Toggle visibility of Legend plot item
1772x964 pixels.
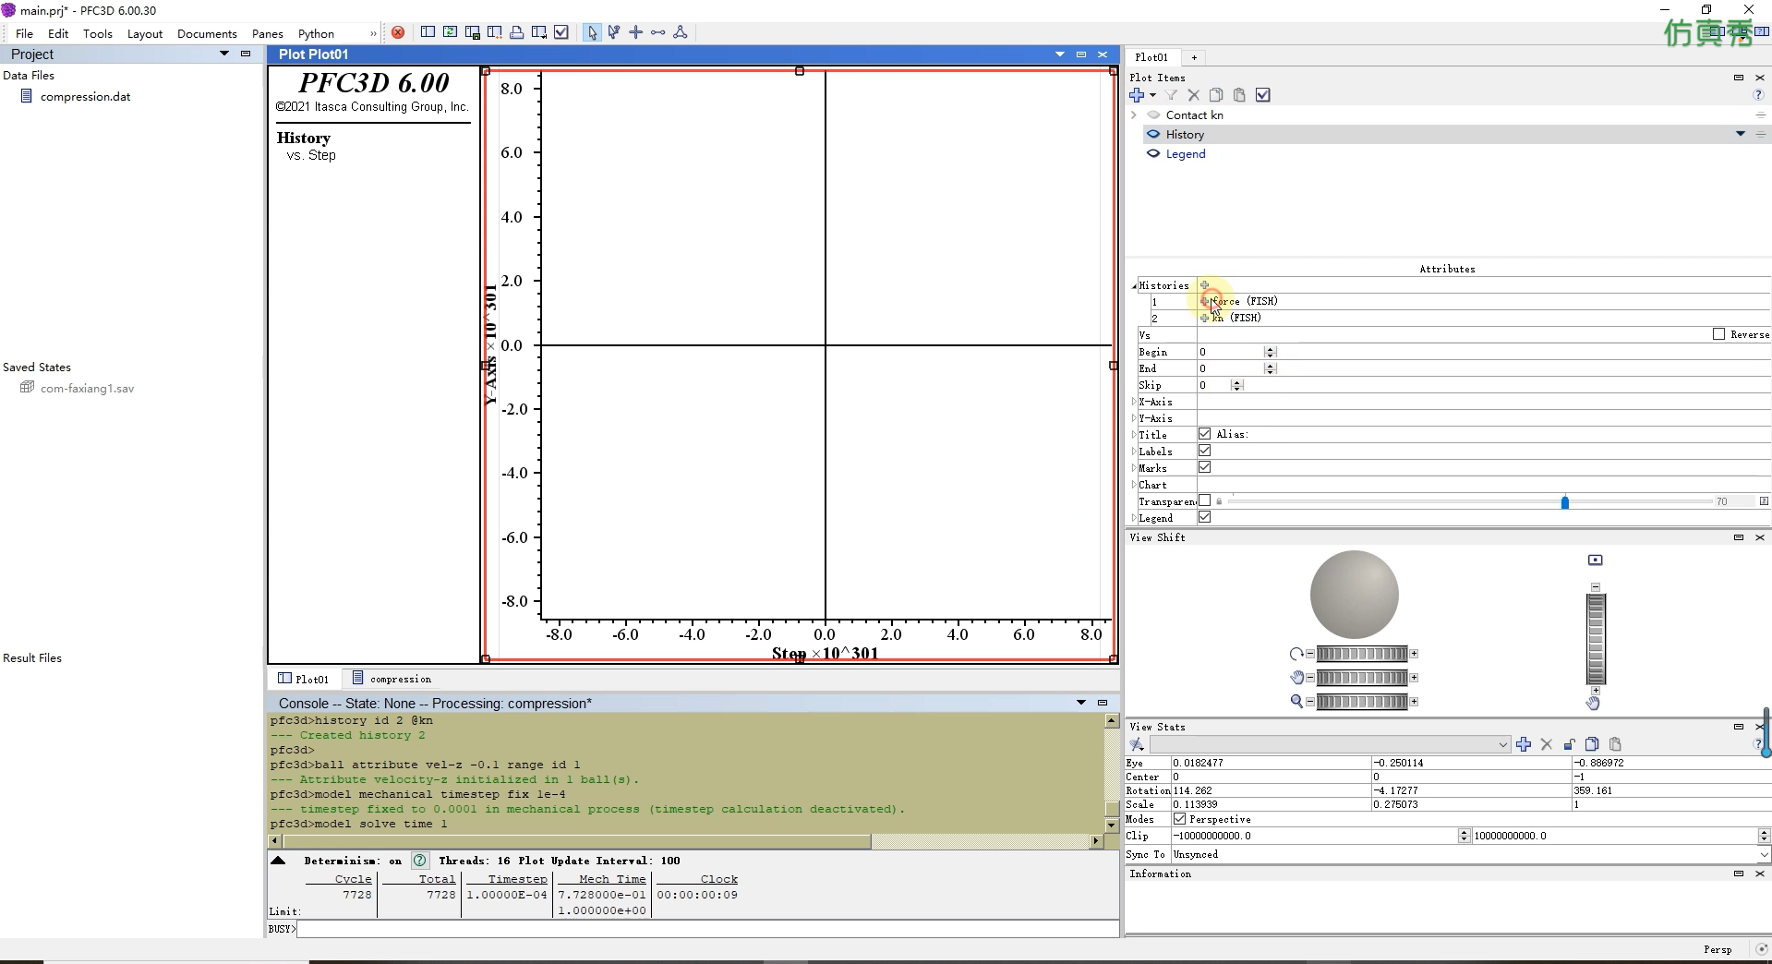pyautogui.click(x=1153, y=153)
